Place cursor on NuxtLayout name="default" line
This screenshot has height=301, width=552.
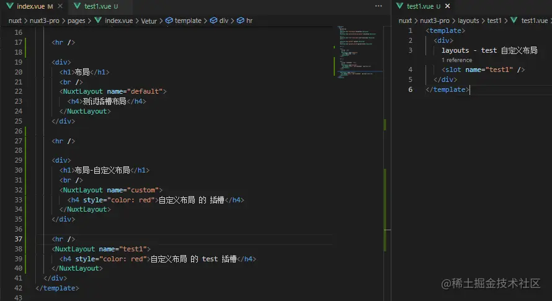tap(113, 91)
